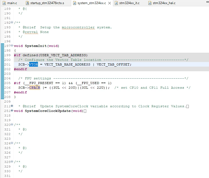Image resolution: width=209 pixels, height=178 pixels.
Task: Open the stm32l4xx_it.c tab
Action: point(127,3)
